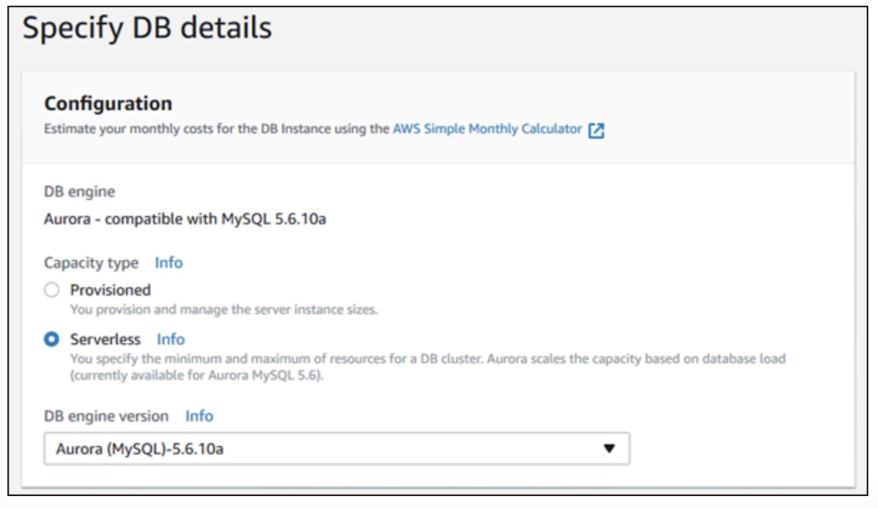Click the Specify DB details page heading
Screen dimensions: 878x508
click(x=147, y=28)
